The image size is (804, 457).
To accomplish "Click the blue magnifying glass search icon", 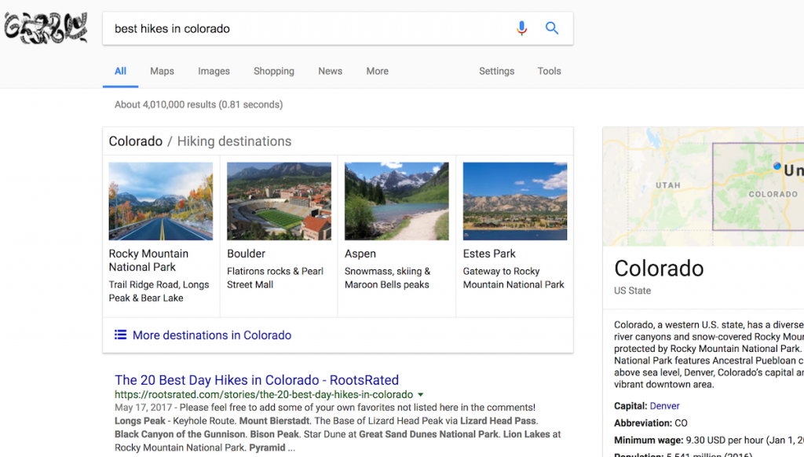I will pos(552,28).
